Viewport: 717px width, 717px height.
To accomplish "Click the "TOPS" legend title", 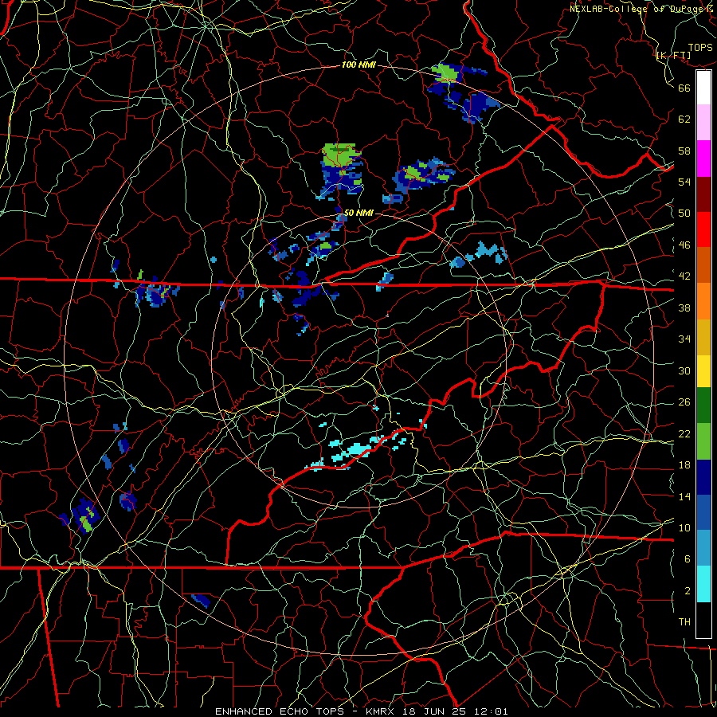I will [x=700, y=48].
